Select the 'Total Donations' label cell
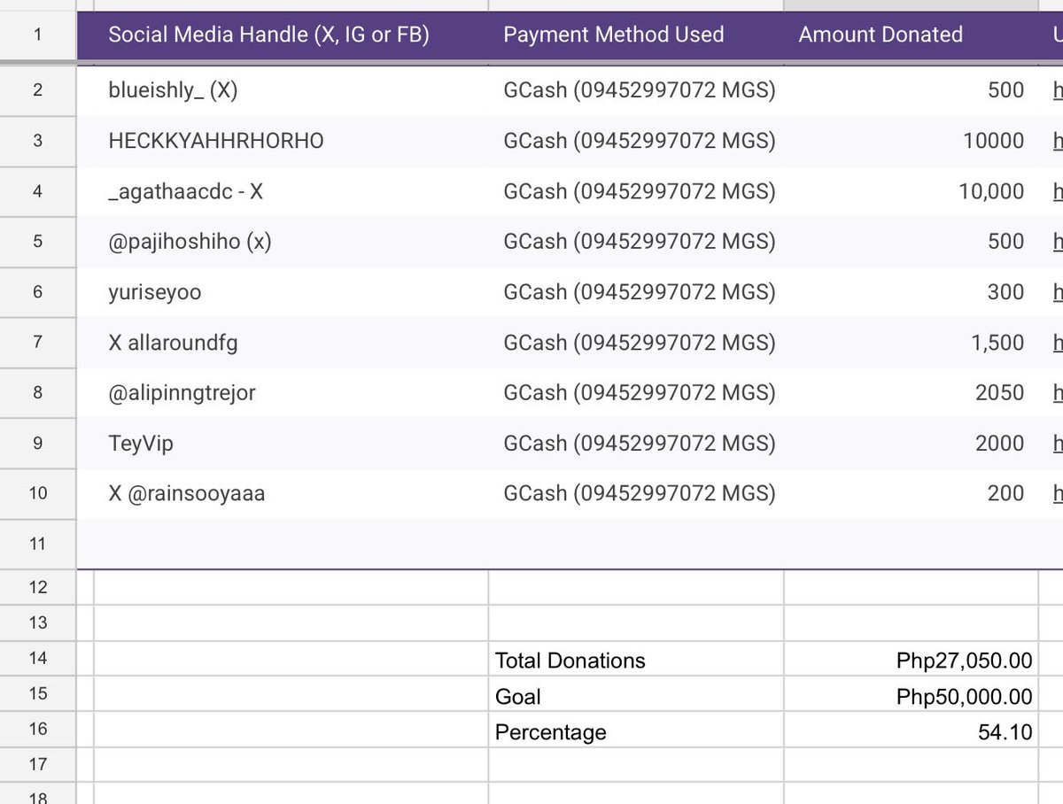 coord(636,660)
